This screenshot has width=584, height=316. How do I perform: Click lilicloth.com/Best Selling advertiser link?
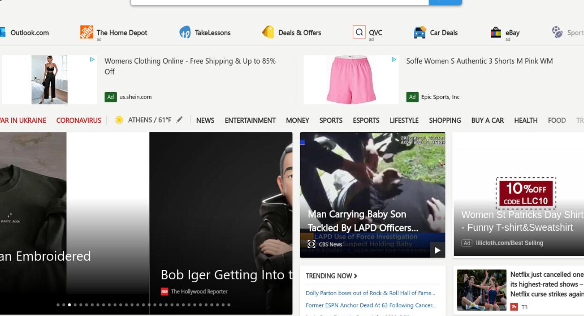[510, 243]
